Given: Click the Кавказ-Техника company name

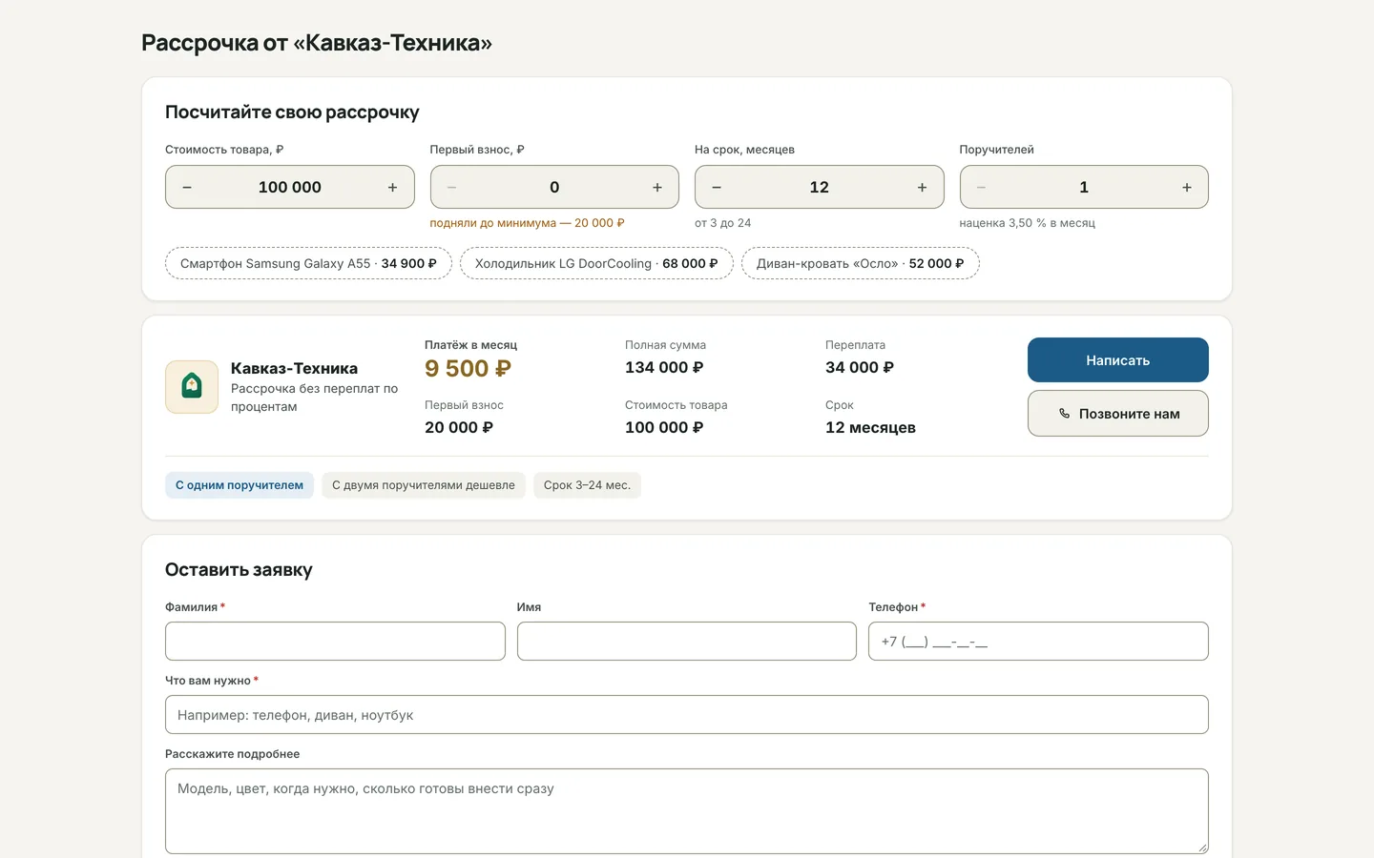Looking at the screenshot, I should click(294, 369).
